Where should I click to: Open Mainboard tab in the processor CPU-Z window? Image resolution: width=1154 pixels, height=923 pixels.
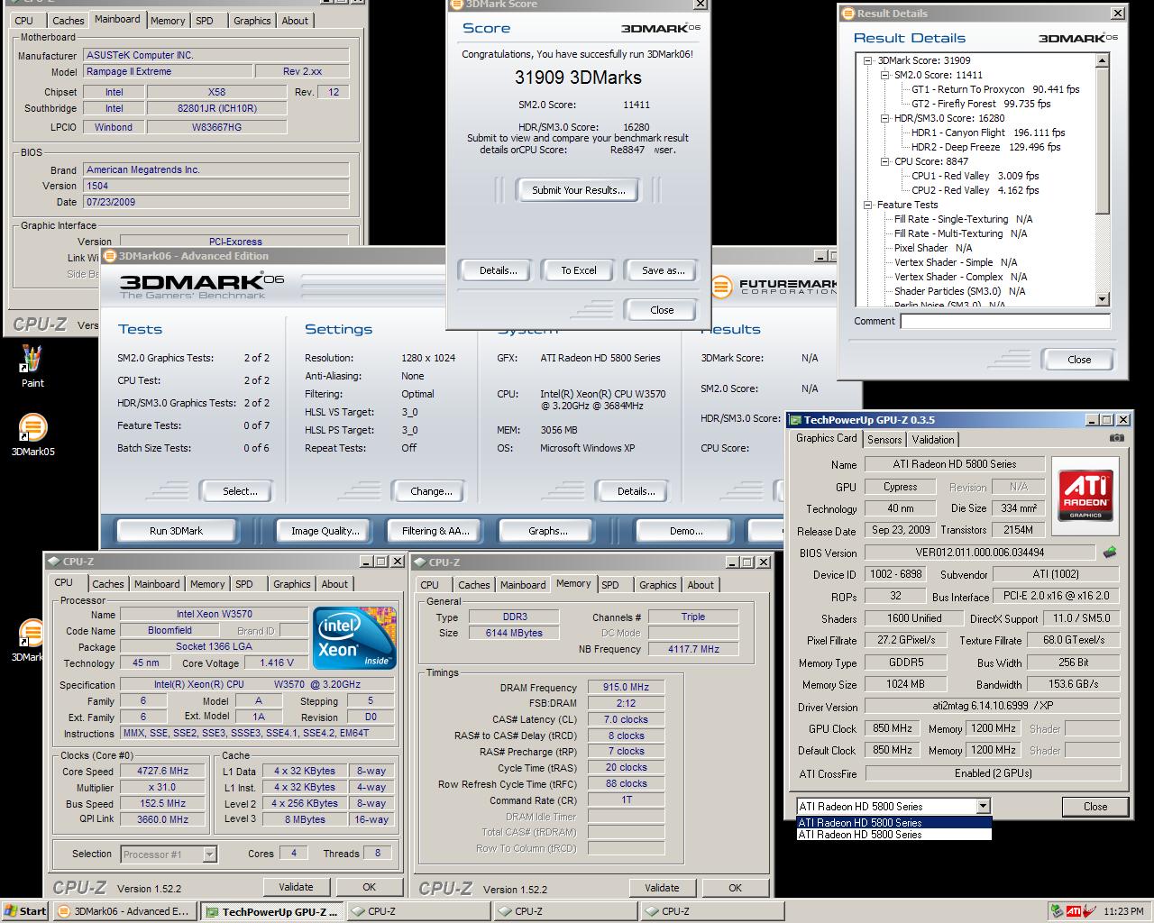157,584
